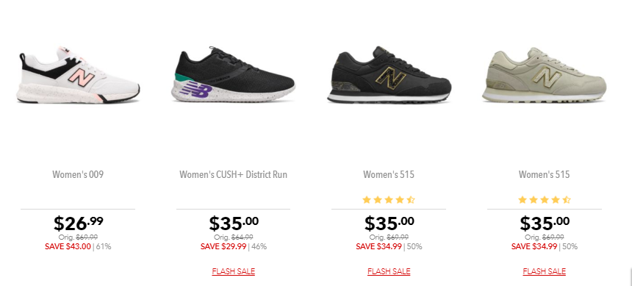This screenshot has width=632, height=286.
Task: Click the Orig. $69.99 price under Women's 009
Action: [x=78, y=237]
